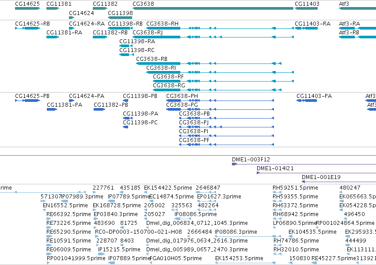The width and height of the screenshot is (376, 265).
Task: Click feature 2646847 label
Action: click(208, 188)
